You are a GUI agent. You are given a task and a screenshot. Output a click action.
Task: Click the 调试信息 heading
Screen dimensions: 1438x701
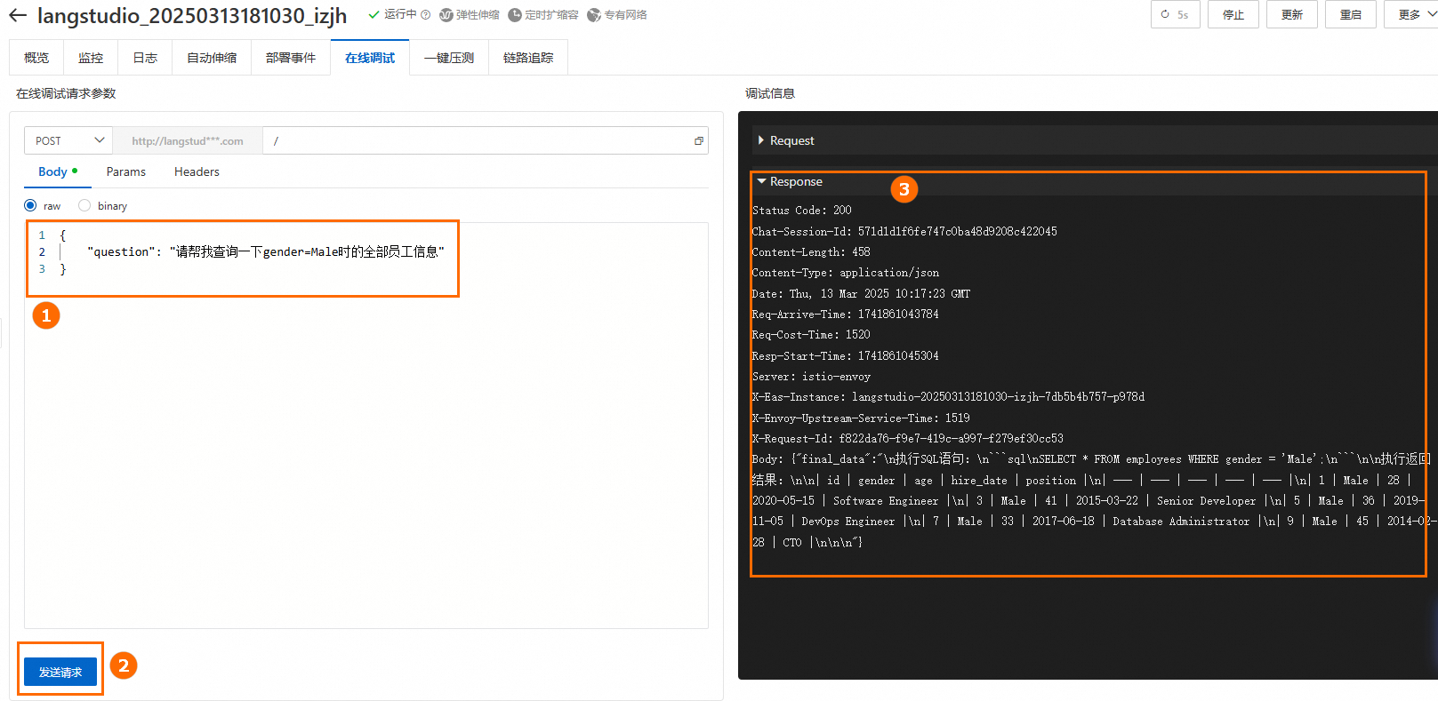[770, 93]
